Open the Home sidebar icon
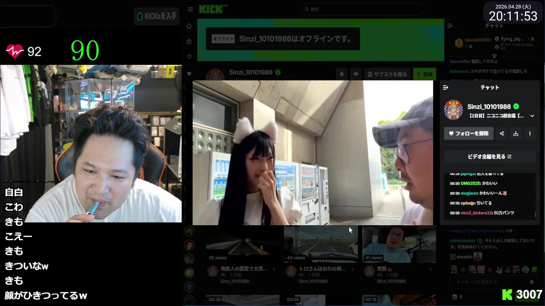 pos(189,26)
